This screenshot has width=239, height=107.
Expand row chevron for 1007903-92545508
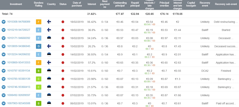[4, 103]
